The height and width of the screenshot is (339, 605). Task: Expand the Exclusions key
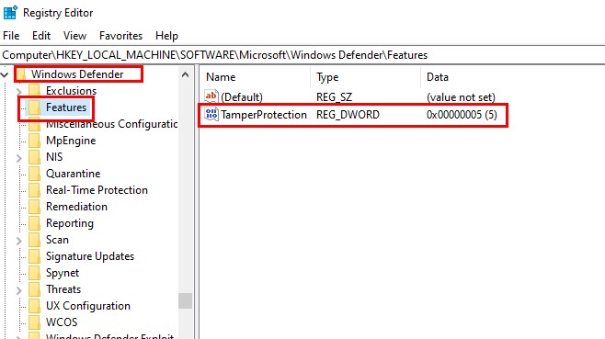(19, 91)
